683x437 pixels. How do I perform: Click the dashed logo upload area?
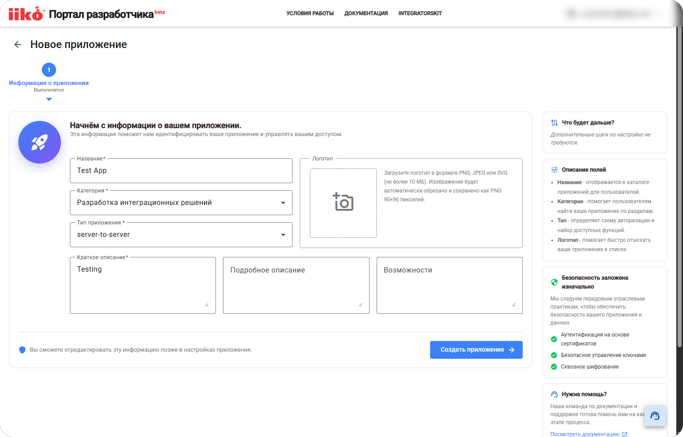click(x=343, y=203)
